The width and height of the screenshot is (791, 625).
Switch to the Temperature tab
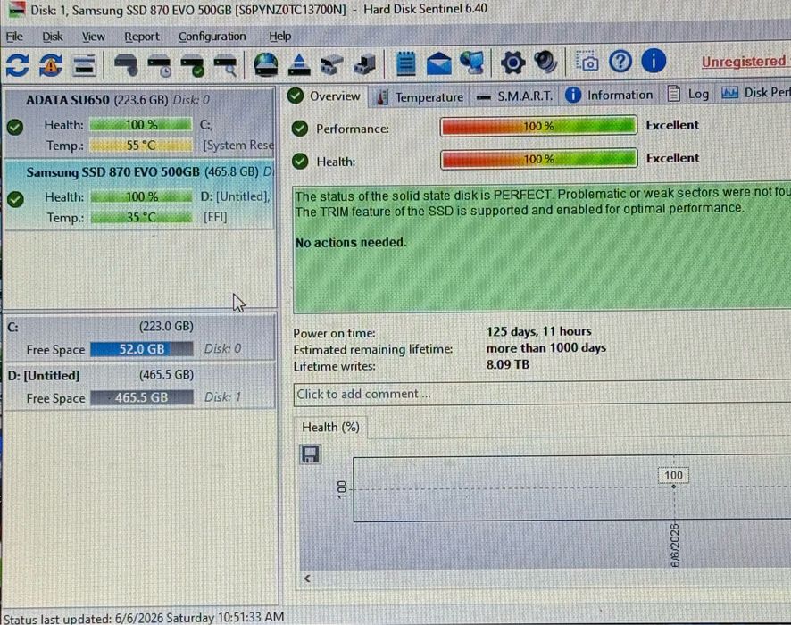coord(420,96)
